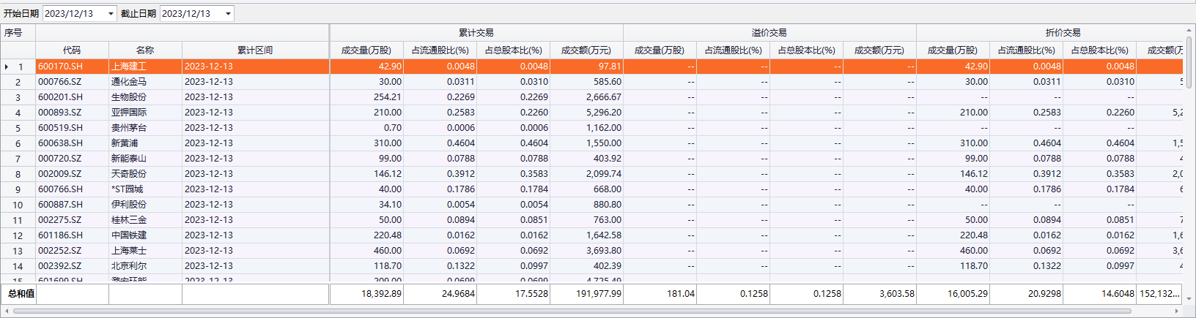Click the 总和值 summary row label
This screenshot has height=318, width=1196.
21,294
